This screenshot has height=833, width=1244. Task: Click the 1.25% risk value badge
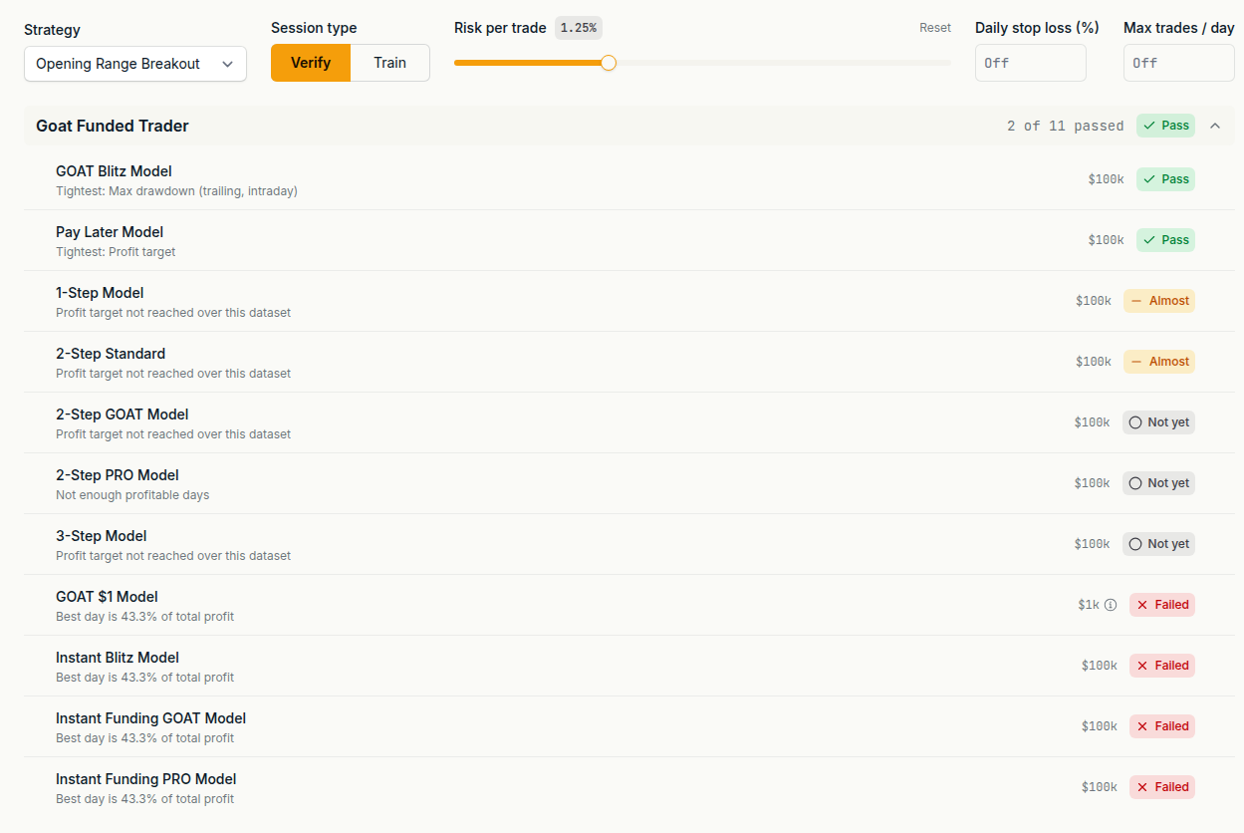coord(579,28)
